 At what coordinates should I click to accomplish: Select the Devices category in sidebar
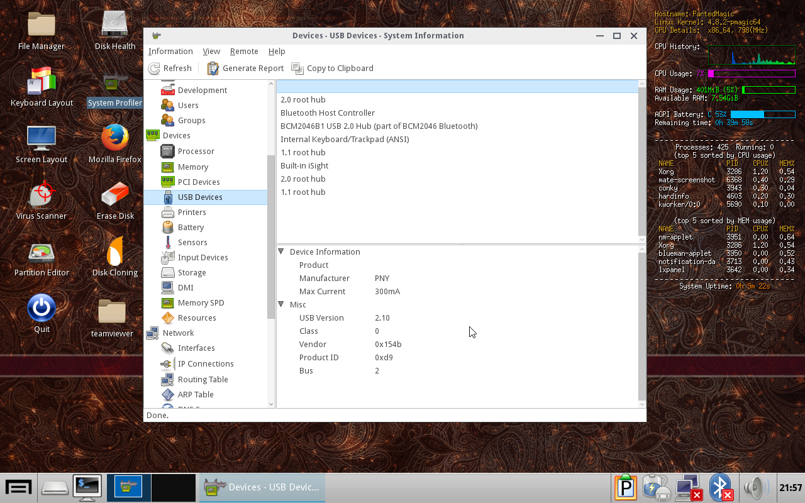(176, 135)
